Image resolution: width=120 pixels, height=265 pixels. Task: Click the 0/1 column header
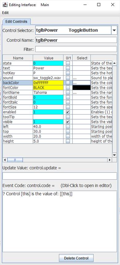68,58
